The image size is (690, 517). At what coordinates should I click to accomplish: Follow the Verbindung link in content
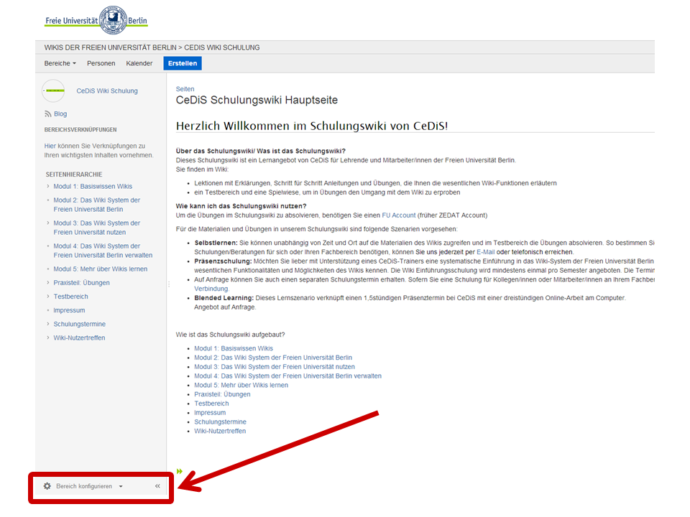[x=211, y=289]
